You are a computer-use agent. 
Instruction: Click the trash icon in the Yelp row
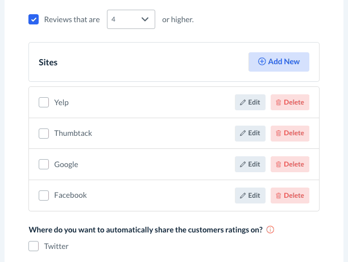[x=279, y=102]
